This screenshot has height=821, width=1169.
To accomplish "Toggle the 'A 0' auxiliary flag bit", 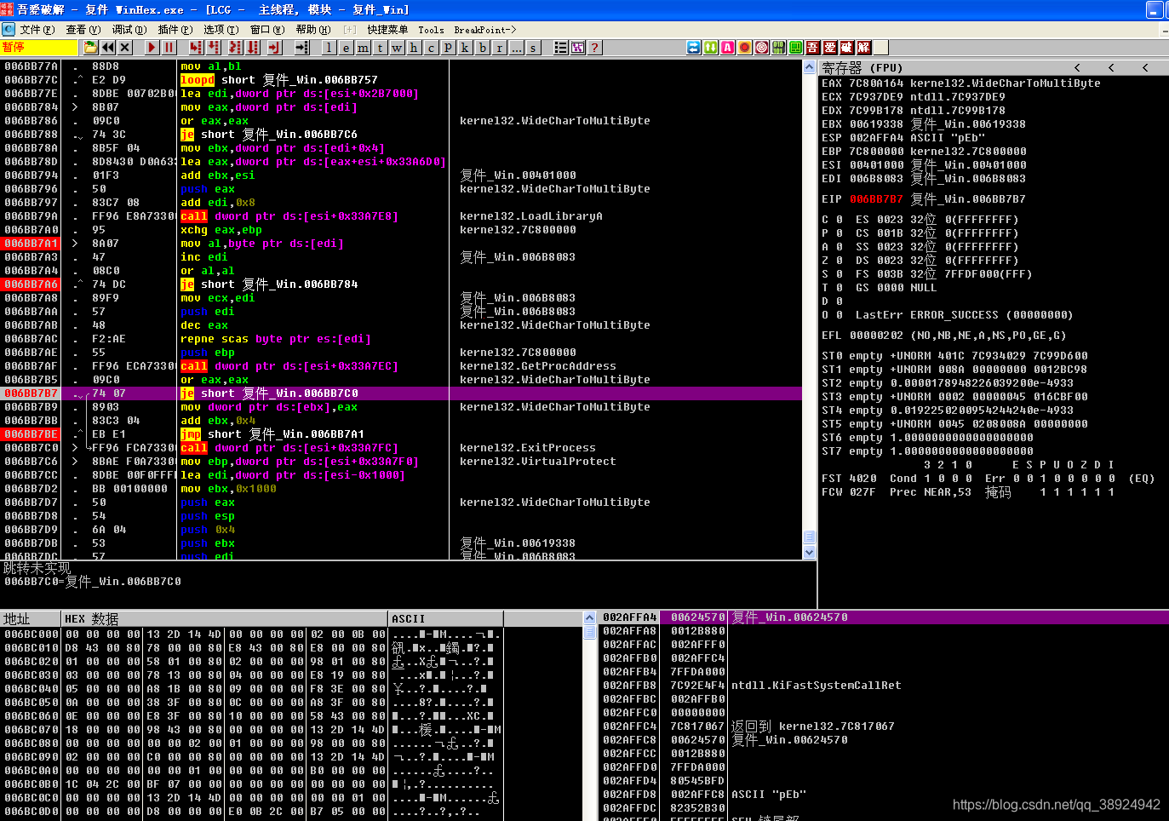I will pos(832,247).
